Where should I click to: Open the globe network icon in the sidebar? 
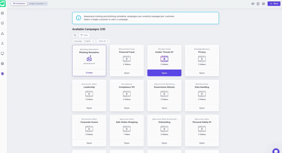pos(2,64)
